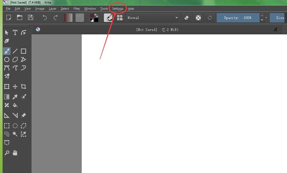The height and width of the screenshot is (173, 287).
Task: Select the Polyline tool
Action: 23,59
